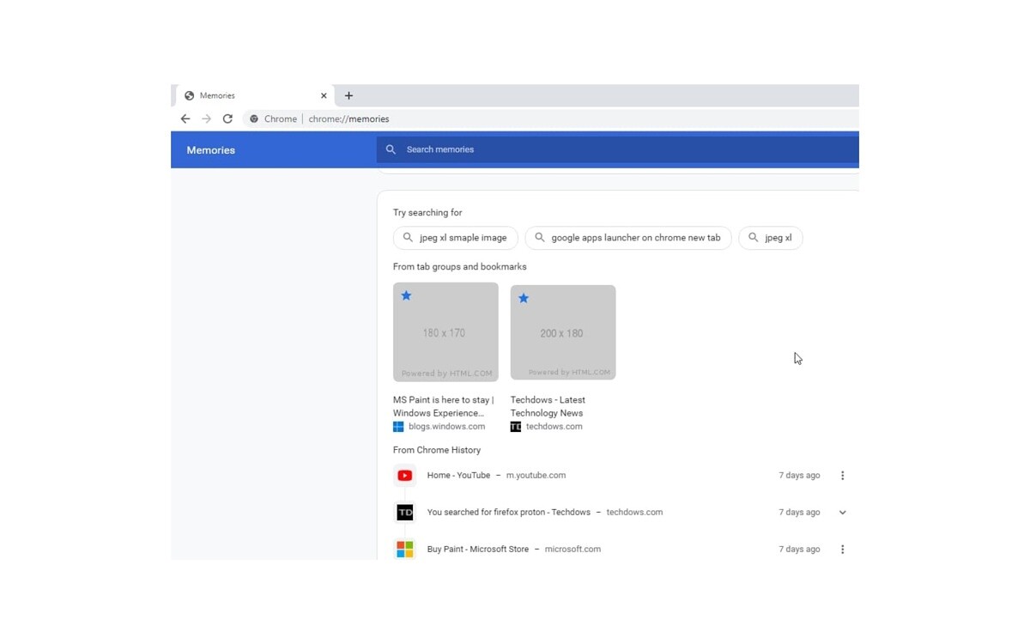Choose the 'jpeg xl' suggestion chip
The height and width of the screenshot is (644, 1030).
[771, 238]
